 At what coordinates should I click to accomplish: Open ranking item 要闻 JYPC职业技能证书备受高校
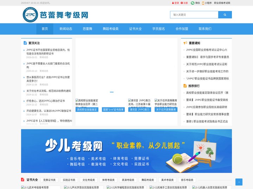(x=207, y=100)
